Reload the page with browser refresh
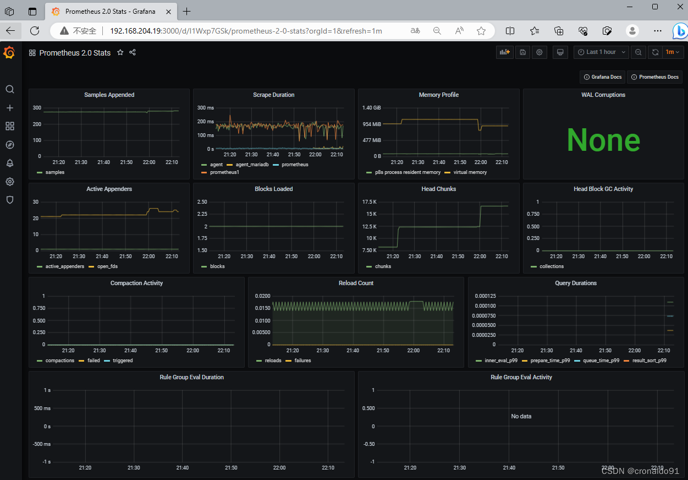This screenshot has height=480, width=688. 35,31
